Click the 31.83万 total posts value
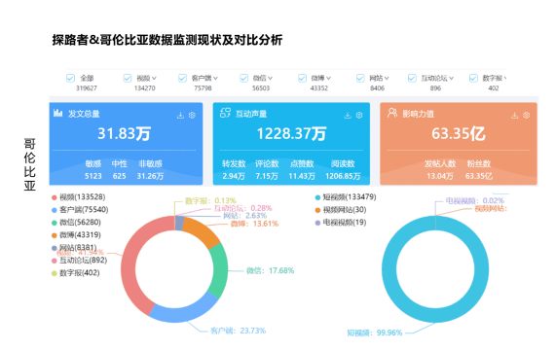Viewport: 555px width, 350px height. (125, 133)
